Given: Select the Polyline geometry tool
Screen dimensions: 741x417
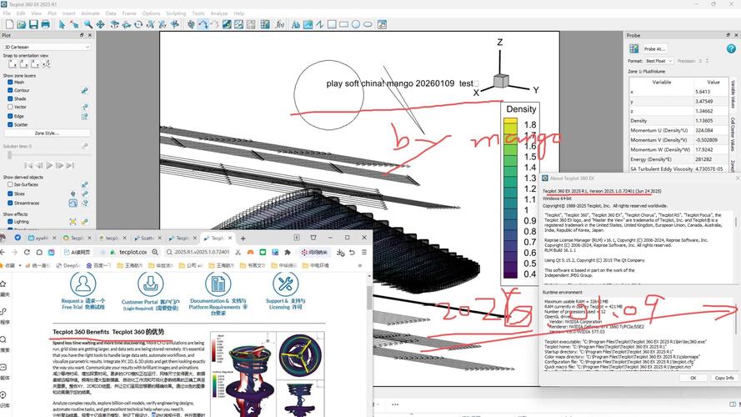Looking at the screenshot, I should tap(320, 24).
